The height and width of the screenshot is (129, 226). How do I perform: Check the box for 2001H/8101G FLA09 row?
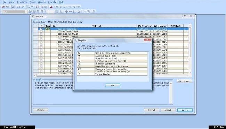[41, 37]
